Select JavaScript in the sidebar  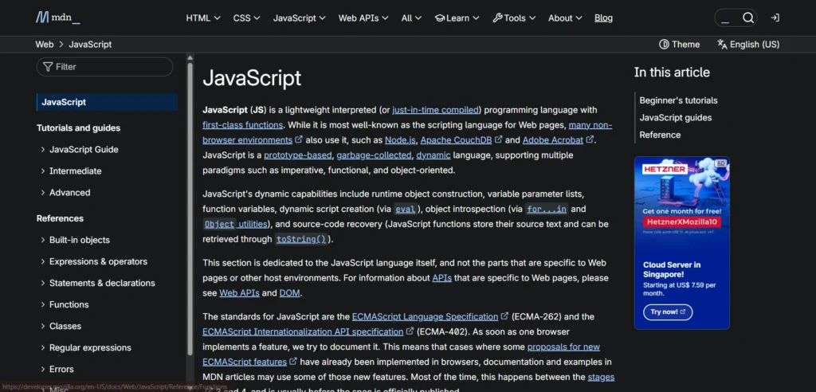pyautogui.click(x=107, y=102)
